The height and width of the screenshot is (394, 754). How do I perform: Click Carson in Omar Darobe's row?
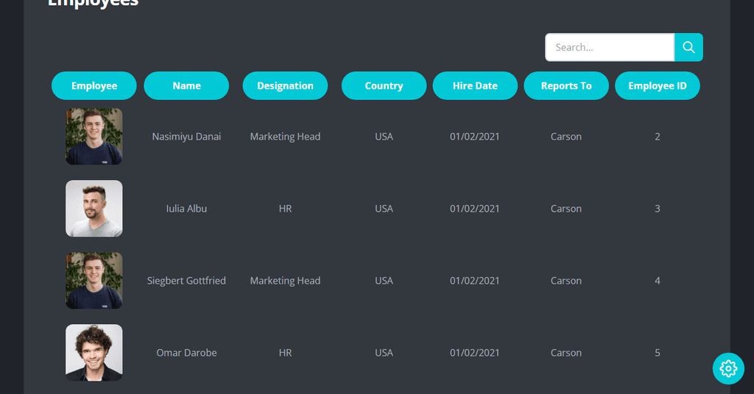pyautogui.click(x=566, y=353)
